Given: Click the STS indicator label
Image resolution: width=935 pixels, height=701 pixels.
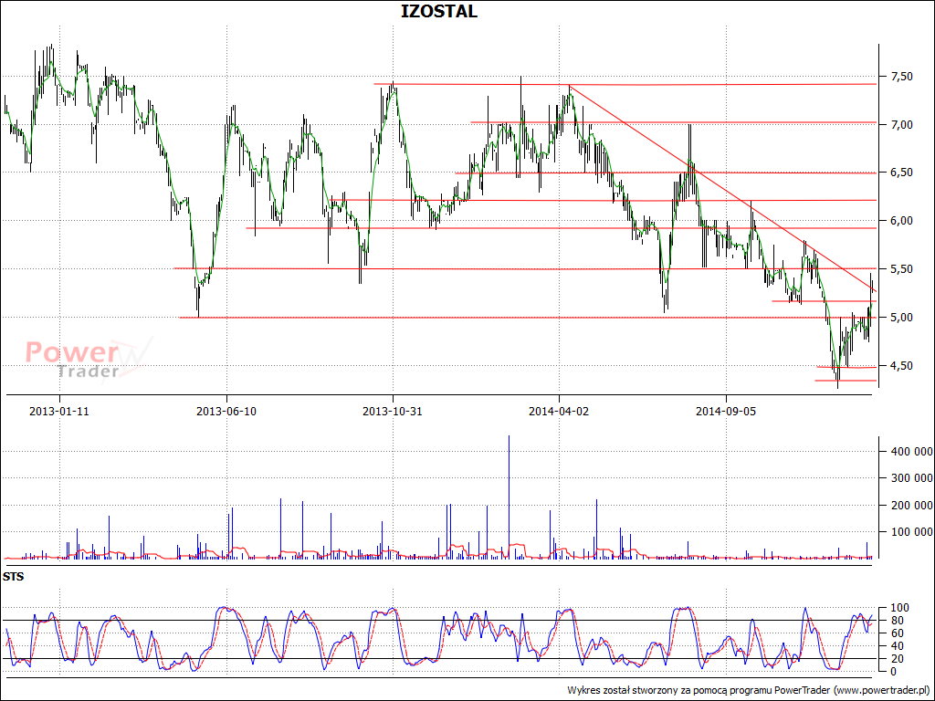Looking at the screenshot, I should click(x=13, y=577).
